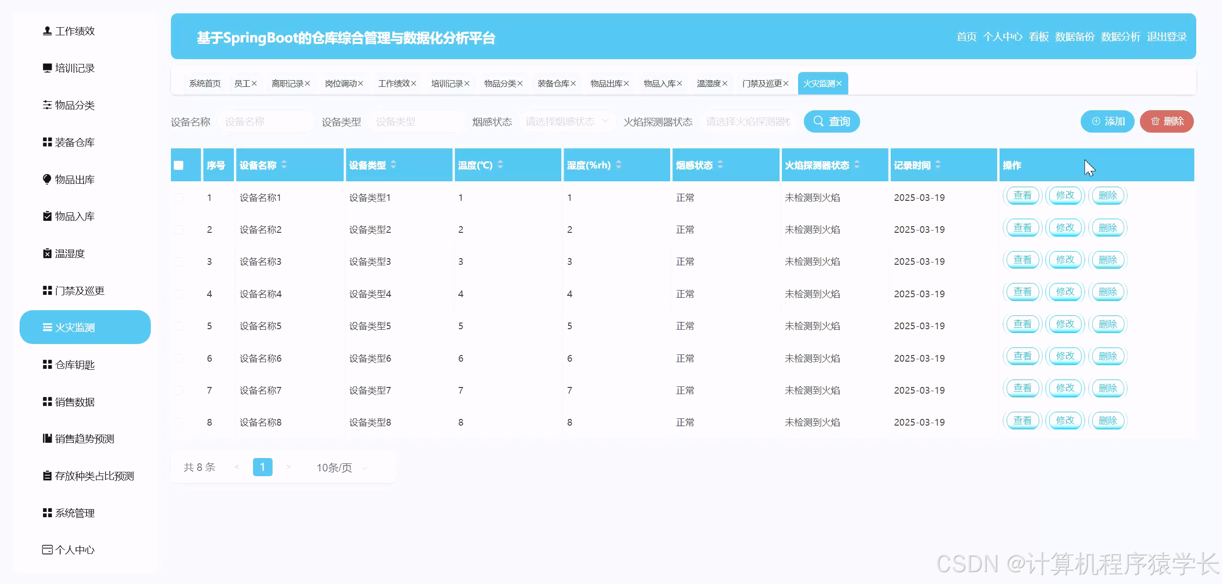This screenshot has width=1222, height=584.
Task: Click the 查询 search button
Action: pyautogui.click(x=832, y=122)
